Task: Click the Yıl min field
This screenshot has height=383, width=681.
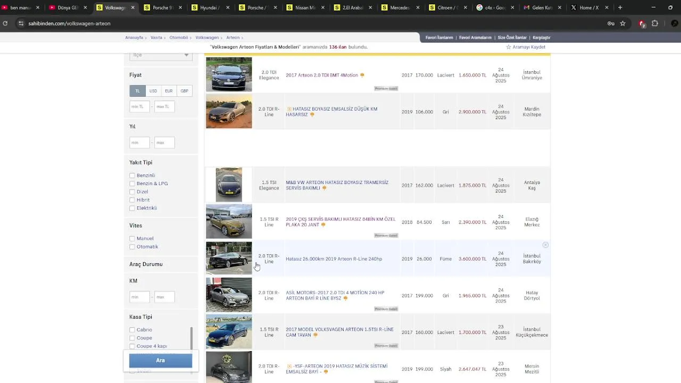Action: tap(139, 143)
